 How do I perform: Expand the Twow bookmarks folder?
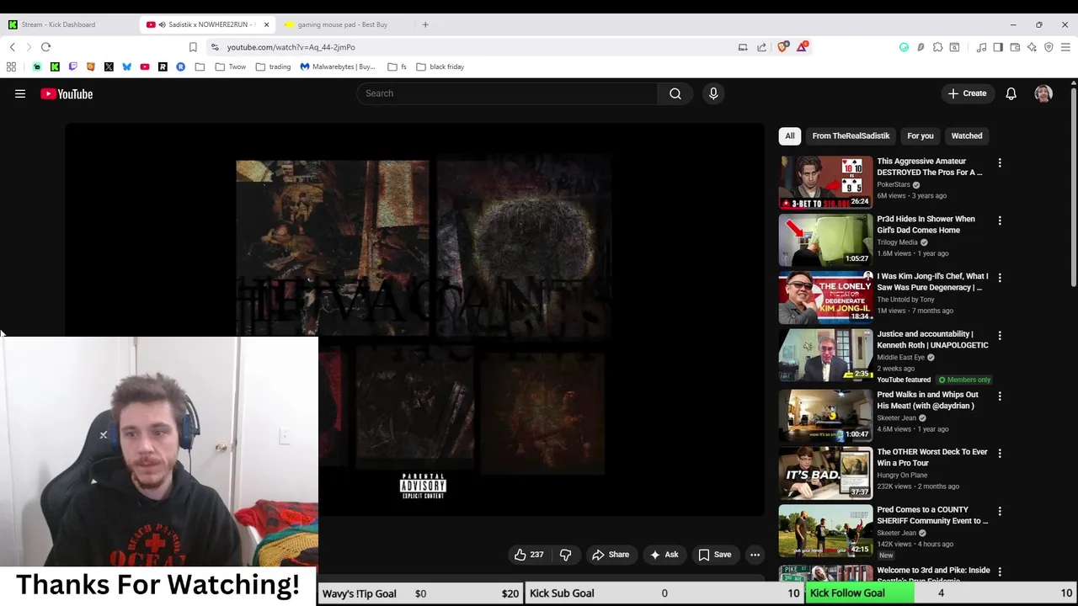(x=231, y=66)
